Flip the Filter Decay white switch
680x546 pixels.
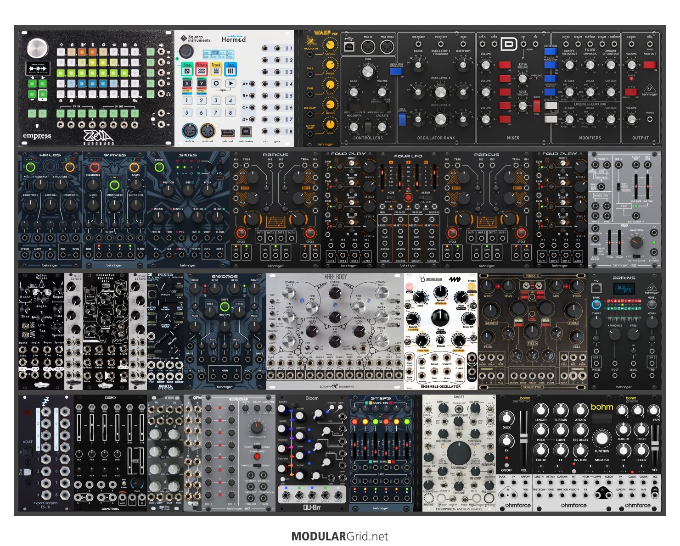(x=551, y=106)
